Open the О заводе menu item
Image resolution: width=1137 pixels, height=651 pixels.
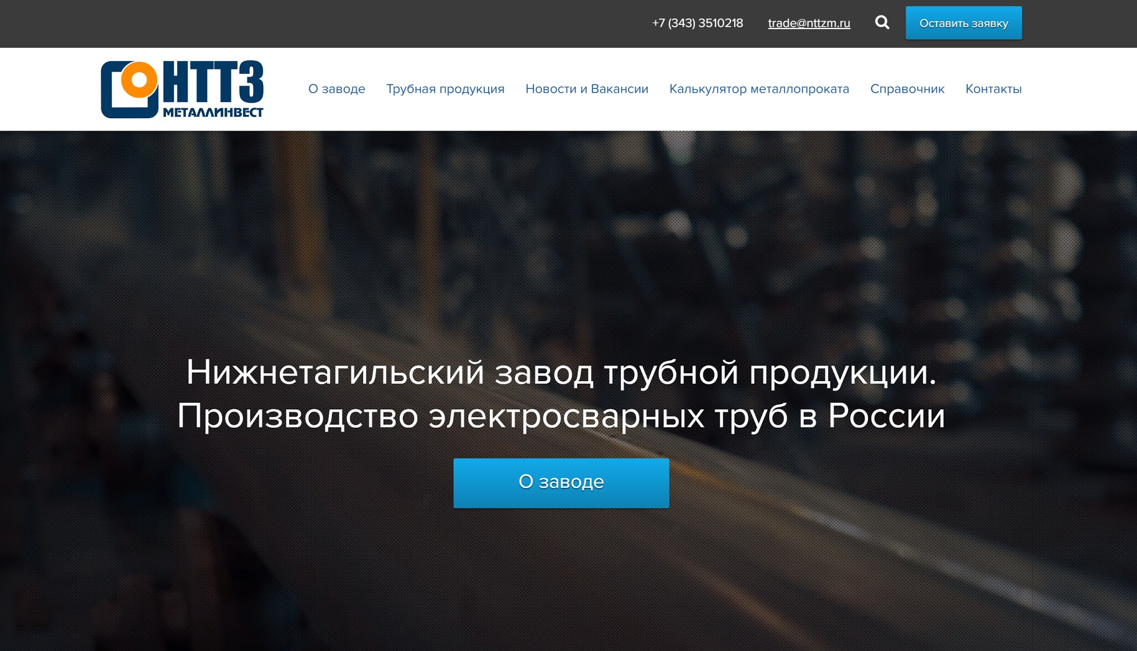point(336,89)
